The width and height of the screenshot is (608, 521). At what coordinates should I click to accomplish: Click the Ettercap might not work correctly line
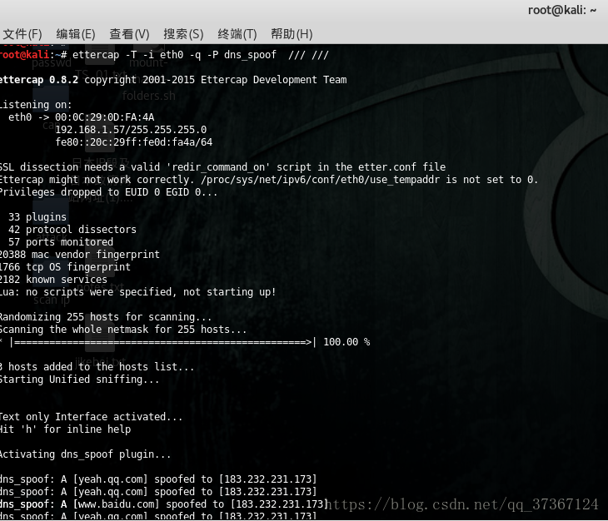pos(269,180)
